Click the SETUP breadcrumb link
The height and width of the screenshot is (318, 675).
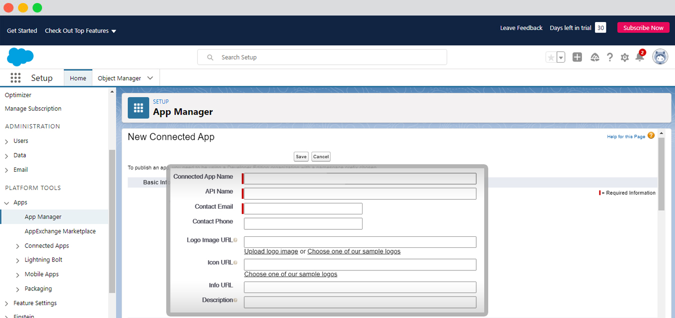click(x=161, y=102)
